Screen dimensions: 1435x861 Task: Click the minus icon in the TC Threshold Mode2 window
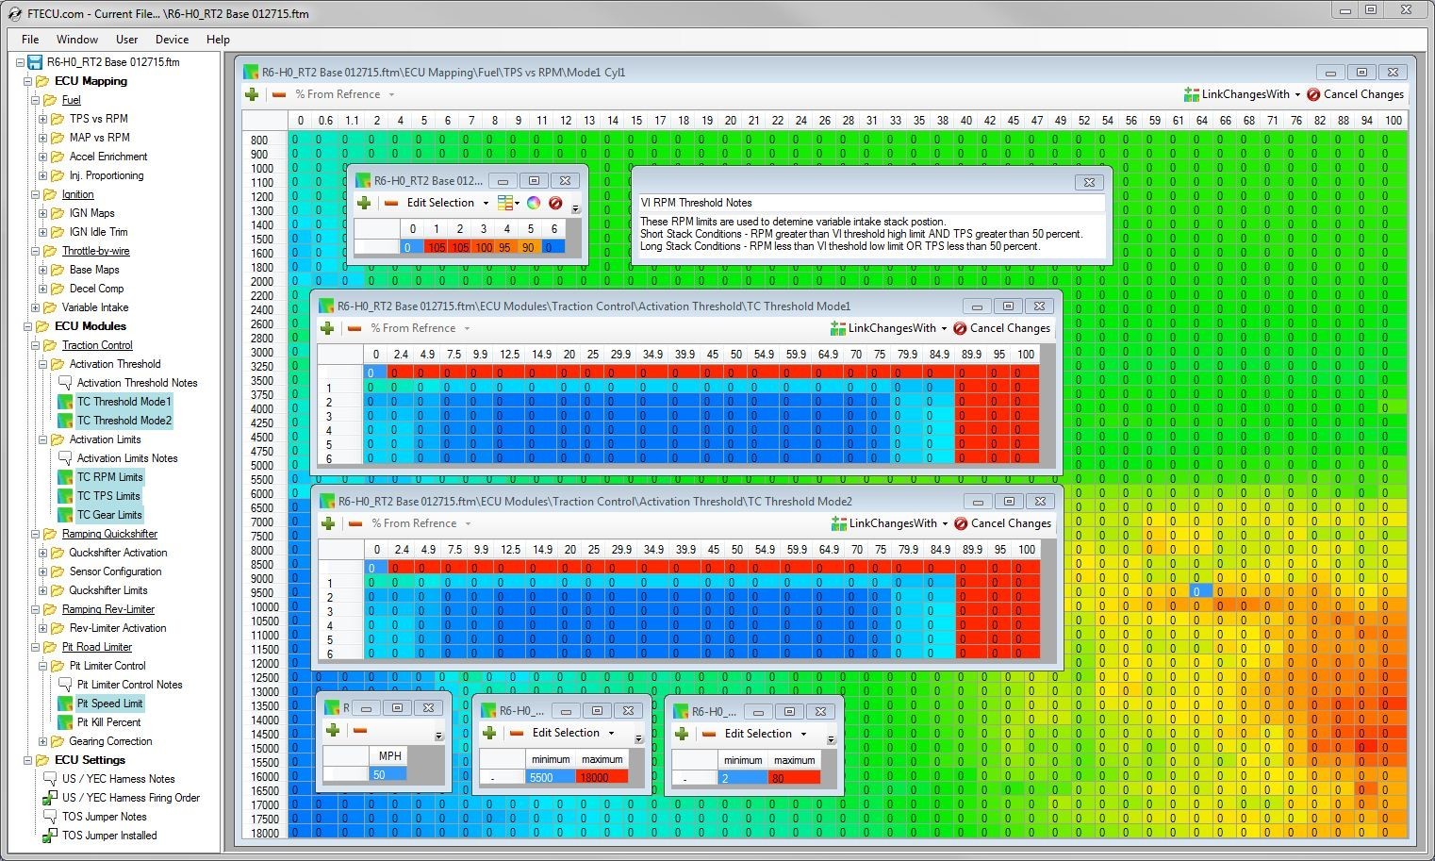click(355, 523)
